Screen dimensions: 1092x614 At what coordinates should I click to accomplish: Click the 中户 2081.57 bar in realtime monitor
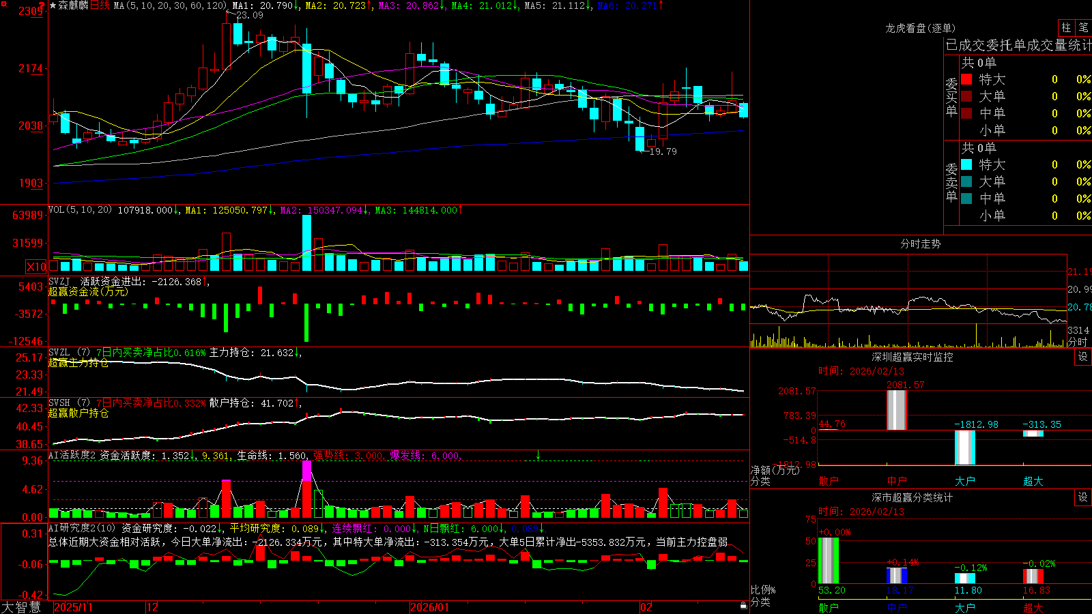tap(897, 409)
